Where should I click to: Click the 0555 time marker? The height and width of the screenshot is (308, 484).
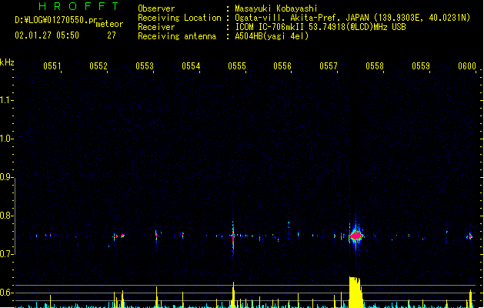coord(237,66)
